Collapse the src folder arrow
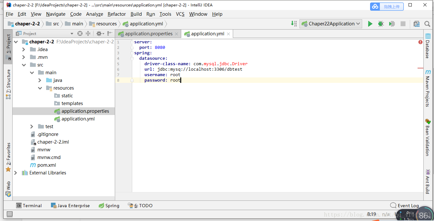434x221 pixels. click(x=24, y=65)
